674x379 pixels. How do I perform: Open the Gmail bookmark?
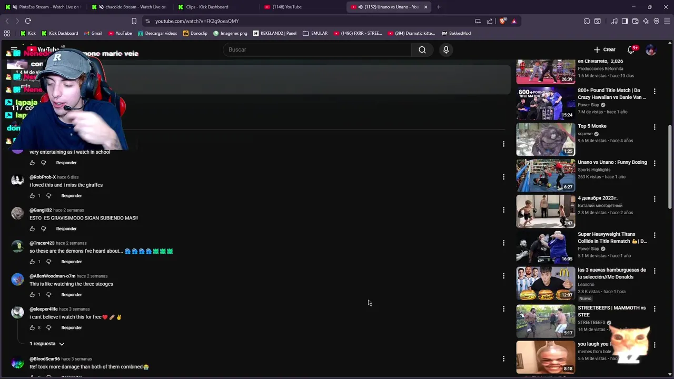tap(93, 33)
